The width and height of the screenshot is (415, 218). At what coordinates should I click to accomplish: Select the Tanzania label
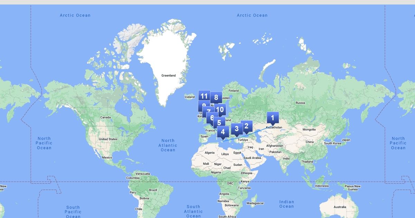click(x=244, y=188)
